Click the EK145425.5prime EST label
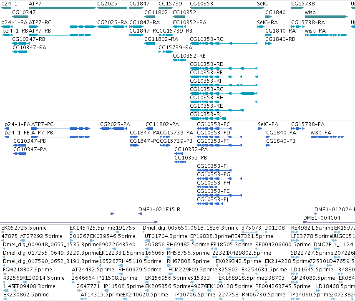Viewport: 355px width, 301px height. coord(92,228)
